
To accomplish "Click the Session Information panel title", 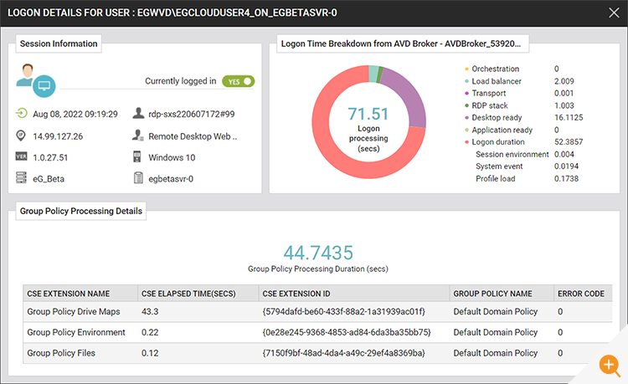I will [x=59, y=44].
